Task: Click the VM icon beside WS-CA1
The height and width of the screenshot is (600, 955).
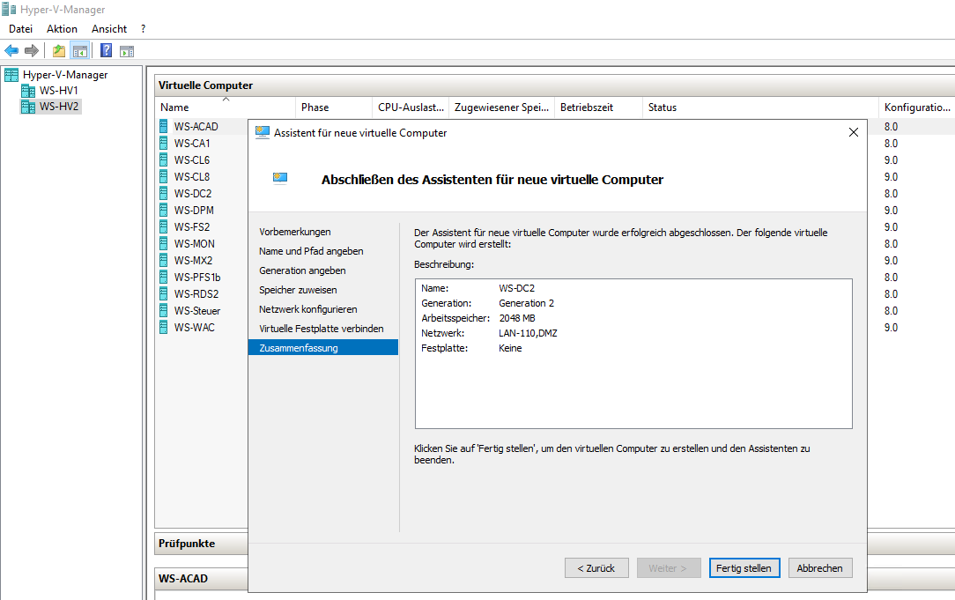Action: coord(164,143)
